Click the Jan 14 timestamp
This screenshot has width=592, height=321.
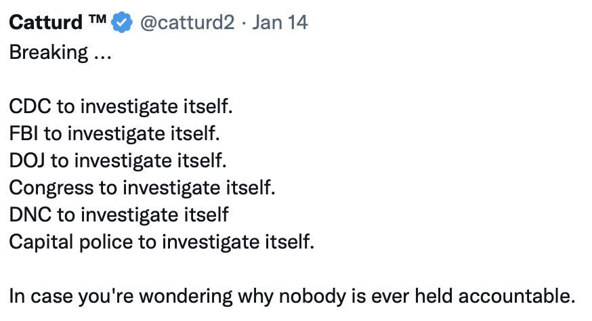pos(280,23)
